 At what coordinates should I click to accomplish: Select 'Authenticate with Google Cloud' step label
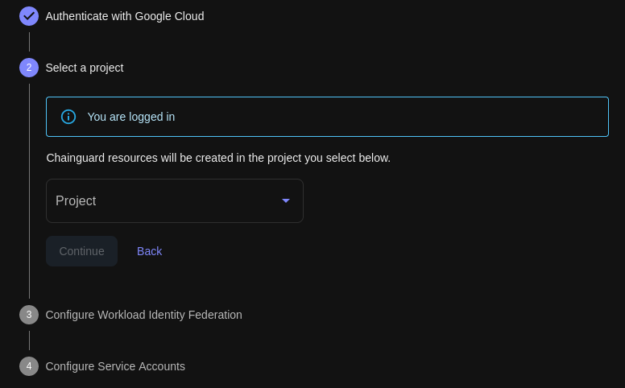click(125, 16)
